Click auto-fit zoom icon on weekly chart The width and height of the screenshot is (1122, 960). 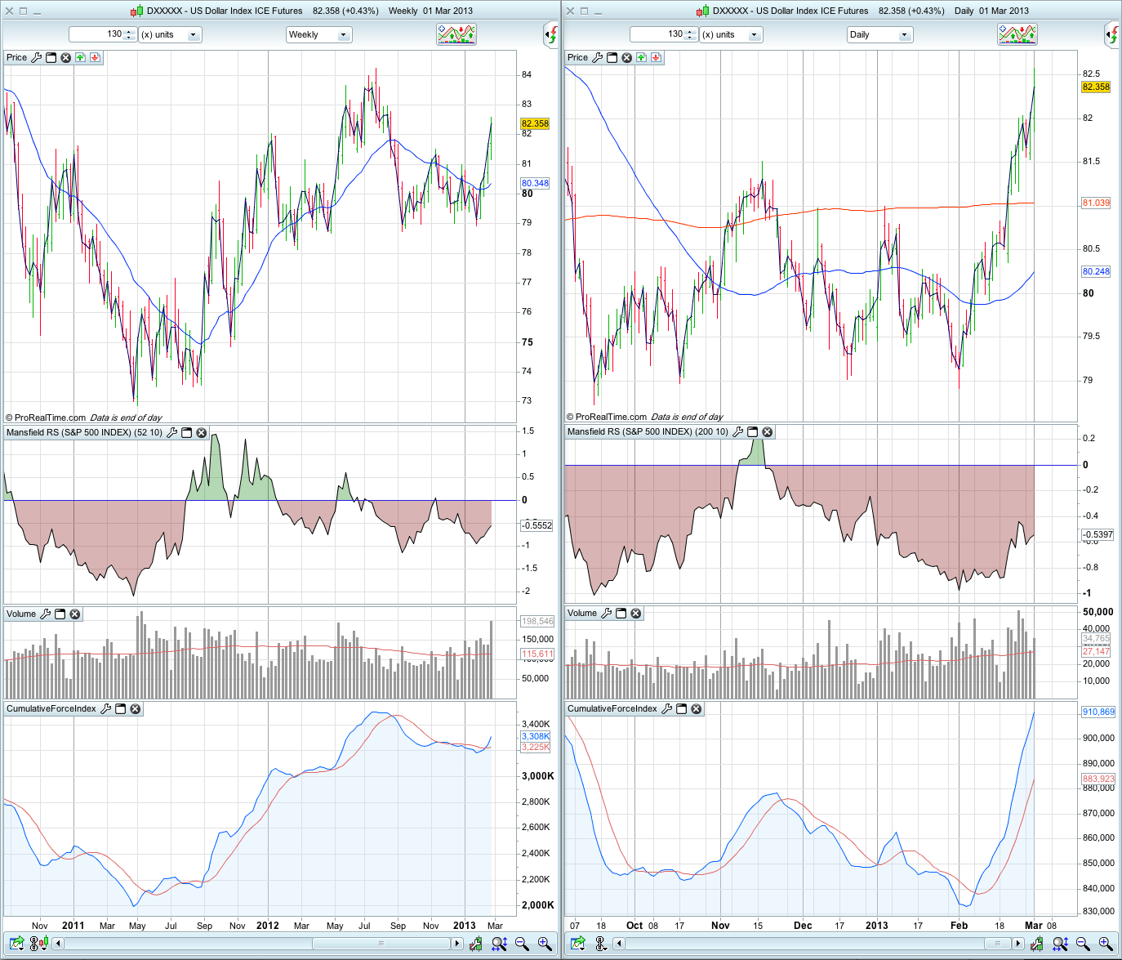pyautogui.click(x=499, y=944)
